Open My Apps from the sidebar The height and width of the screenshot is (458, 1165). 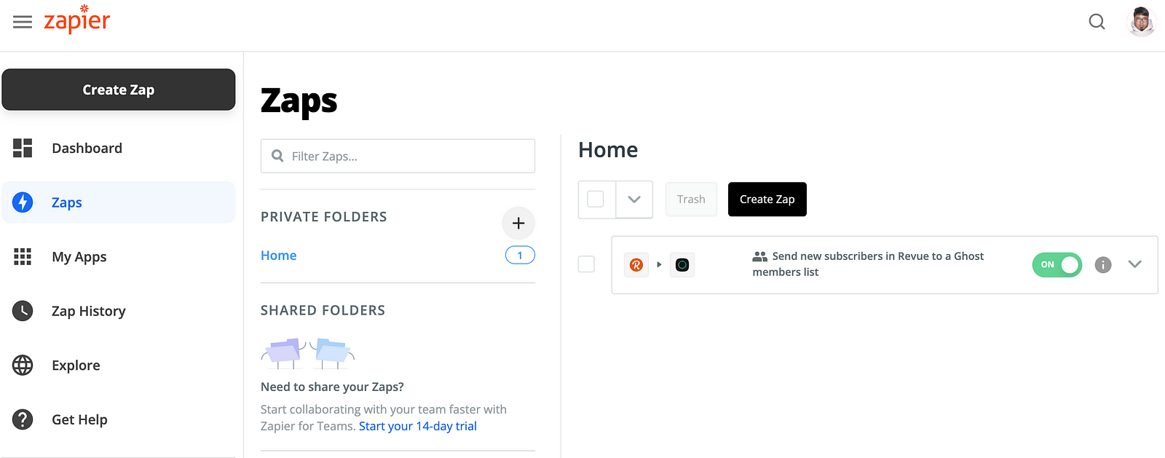(79, 257)
